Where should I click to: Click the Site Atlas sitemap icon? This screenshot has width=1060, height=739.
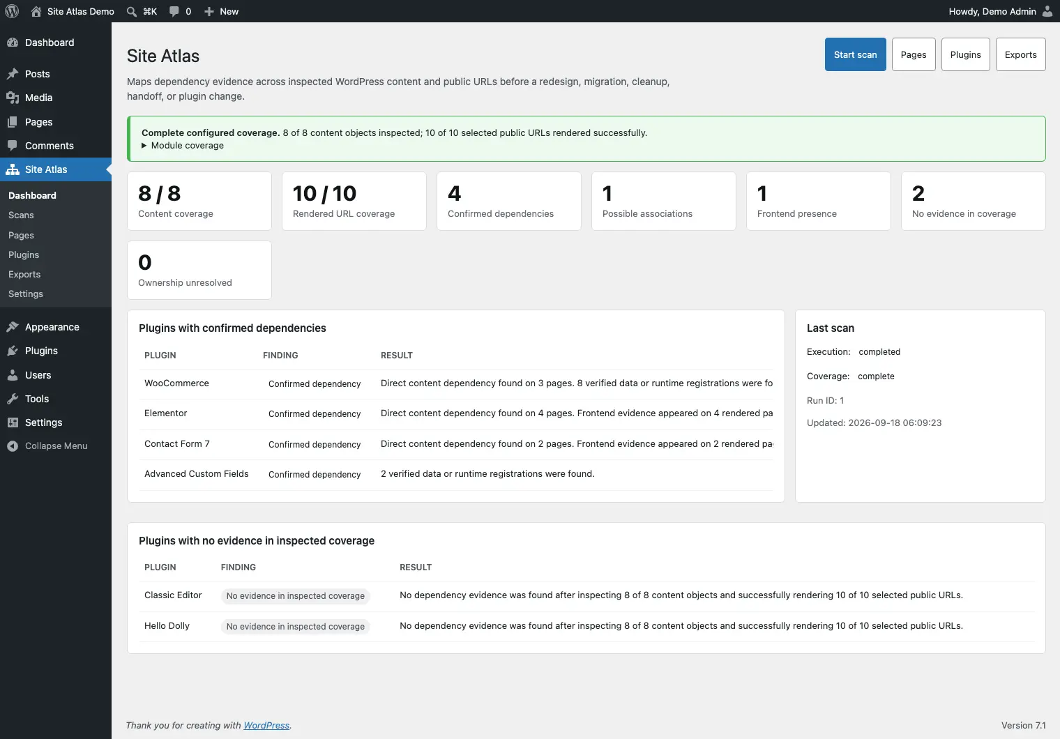13,169
